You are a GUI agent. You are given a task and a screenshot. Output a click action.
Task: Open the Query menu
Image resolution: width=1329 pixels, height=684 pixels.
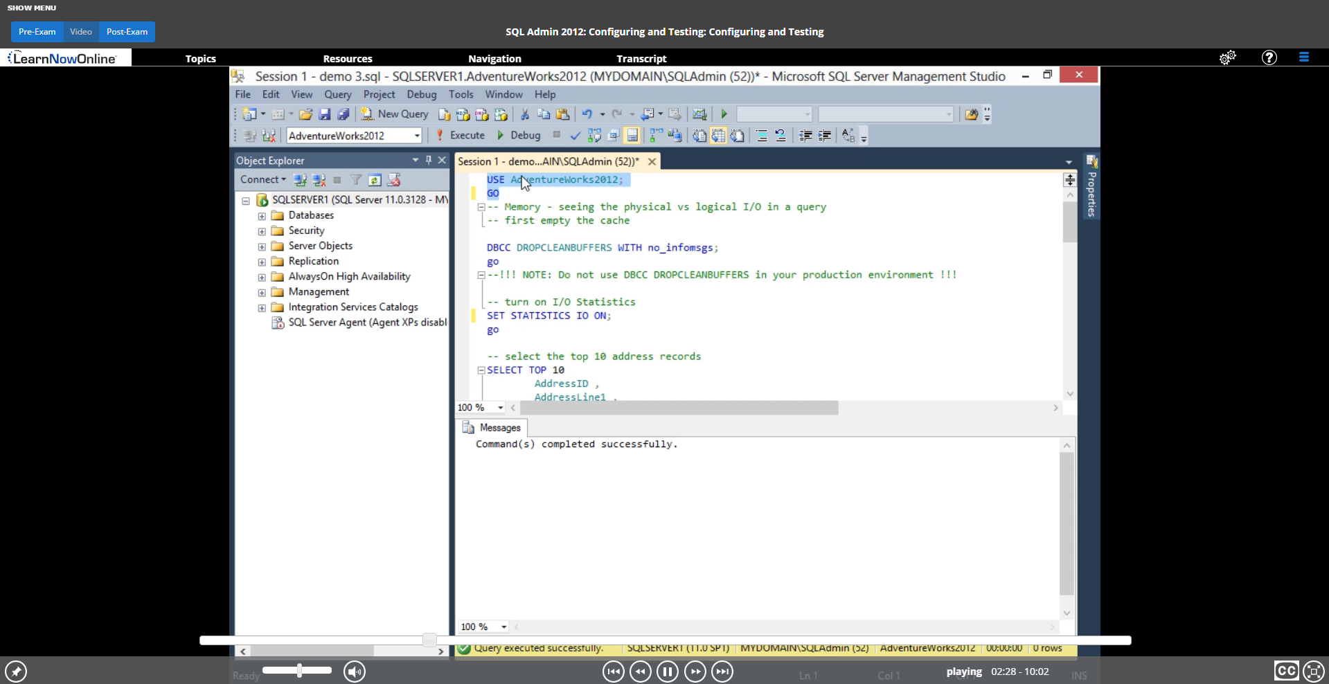coord(338,94)
